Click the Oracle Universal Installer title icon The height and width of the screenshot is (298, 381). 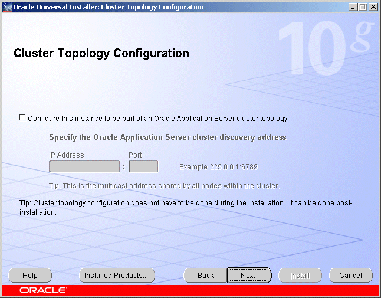(7, 7)
